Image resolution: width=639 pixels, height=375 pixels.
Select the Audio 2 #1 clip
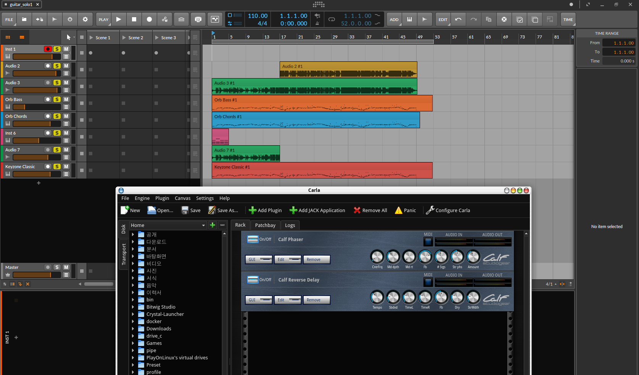348,69
